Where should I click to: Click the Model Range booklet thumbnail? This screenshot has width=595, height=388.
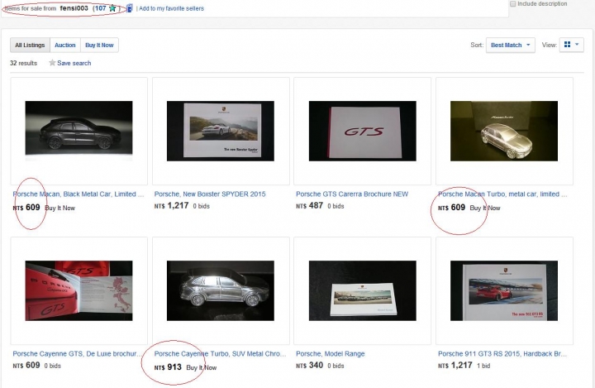point(363,290)
